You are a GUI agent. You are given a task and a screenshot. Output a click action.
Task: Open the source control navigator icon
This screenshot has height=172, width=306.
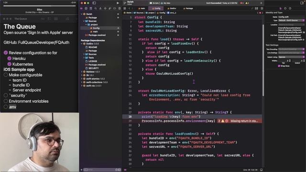click(86, 9)
